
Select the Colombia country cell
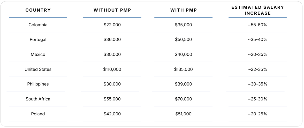click(x=38, y=25)
